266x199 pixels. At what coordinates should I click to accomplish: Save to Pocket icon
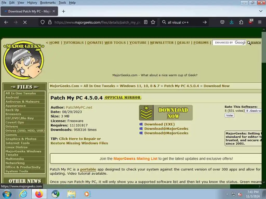(222, 22)
